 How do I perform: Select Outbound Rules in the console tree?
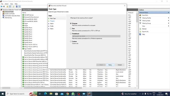tap(10, 14)
